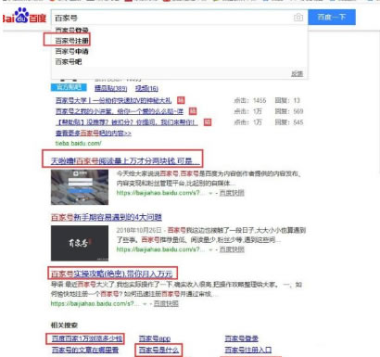
Task: Click 查看更多百家号吧的内容>> link
Action: 94,134
